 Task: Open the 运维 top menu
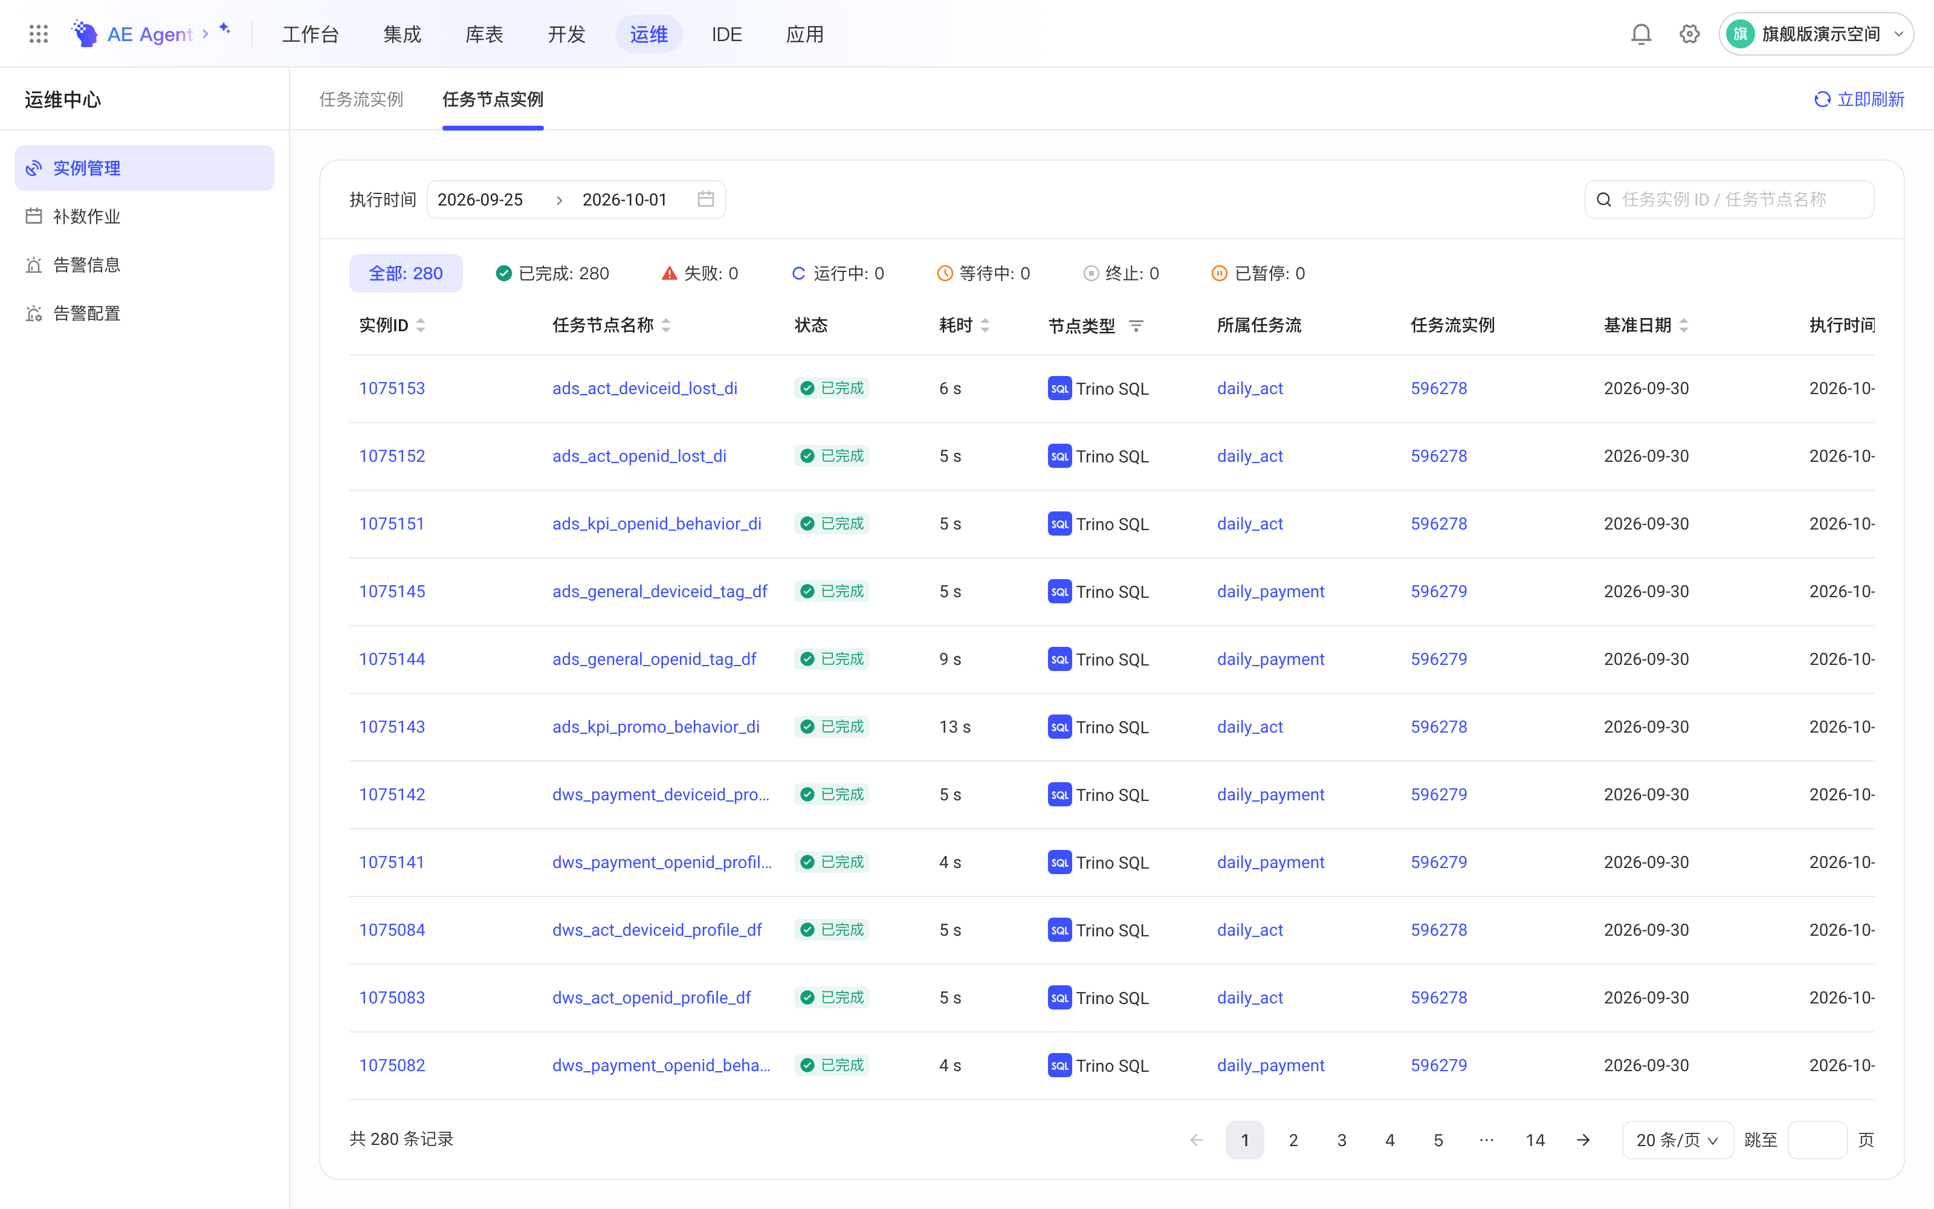point(649,34)
